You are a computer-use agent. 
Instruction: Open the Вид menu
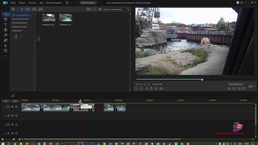tap(41, 3)
